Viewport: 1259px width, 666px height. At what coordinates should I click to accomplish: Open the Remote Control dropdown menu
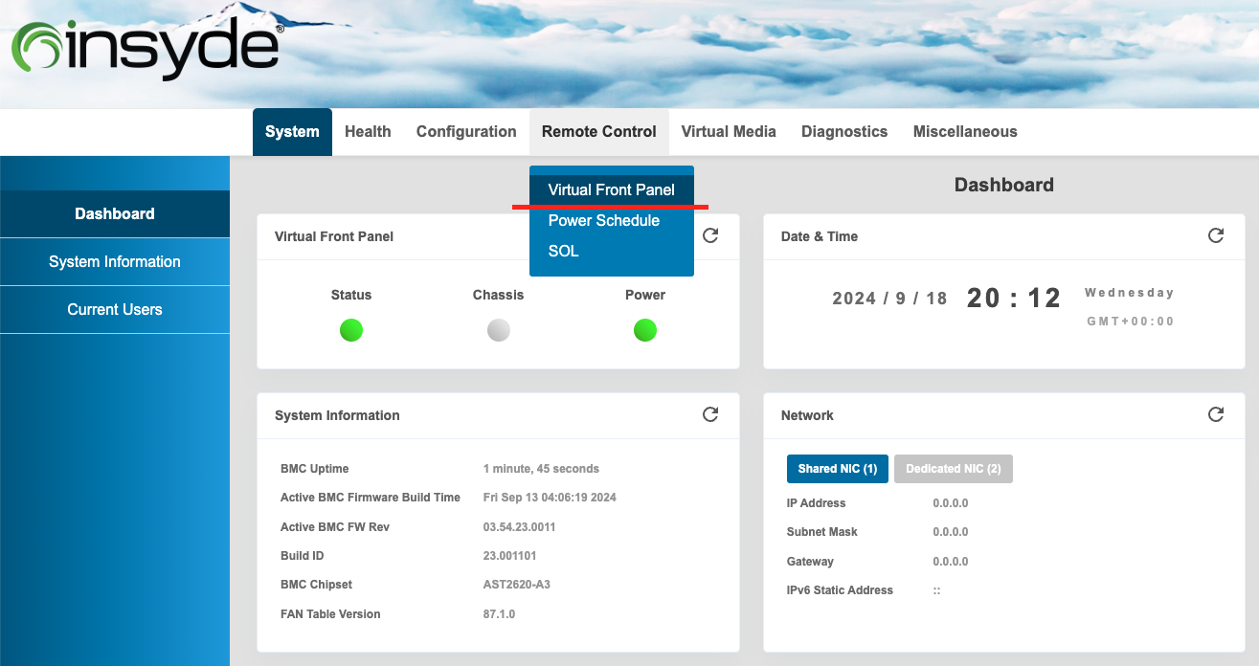tap(598, 132)
